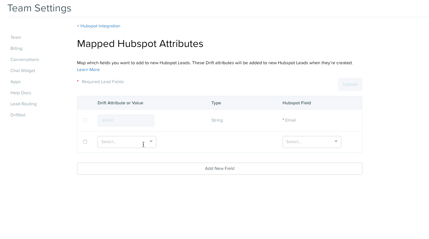Open the Team settings section
The image size is (429, 239).
pyautogui.click(x=16, y=37)
